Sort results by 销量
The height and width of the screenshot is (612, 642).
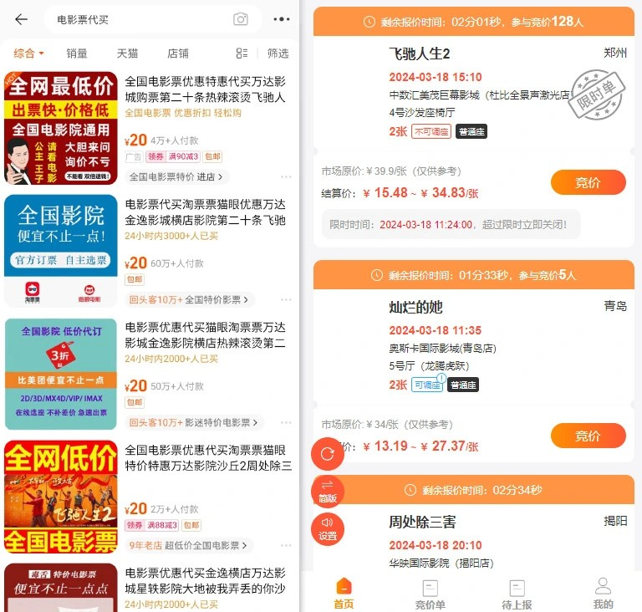(77, 54)
